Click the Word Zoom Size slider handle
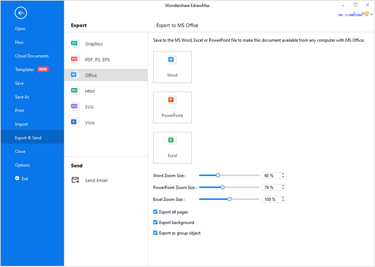The image size is (375, 267). 218,175
